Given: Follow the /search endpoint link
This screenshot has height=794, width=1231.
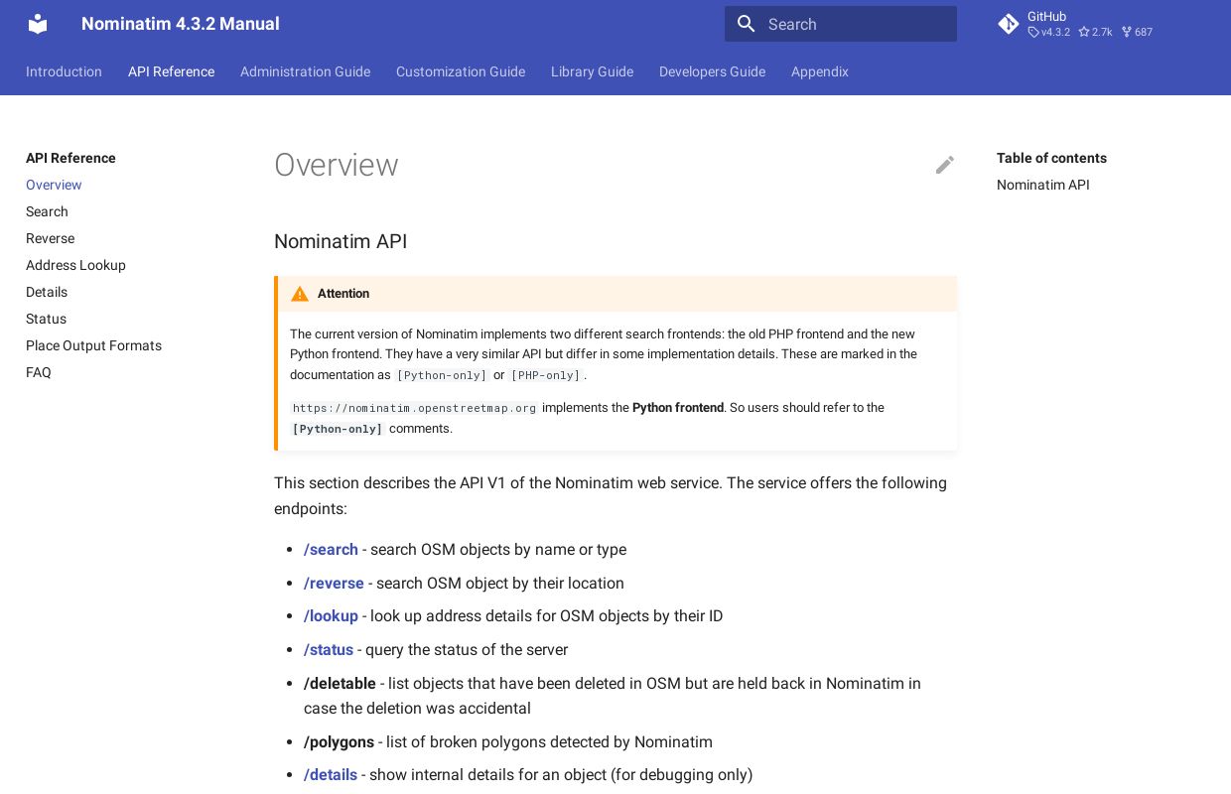Looking at the screenshot, I should pyautogui.click(x=331, y=550).
